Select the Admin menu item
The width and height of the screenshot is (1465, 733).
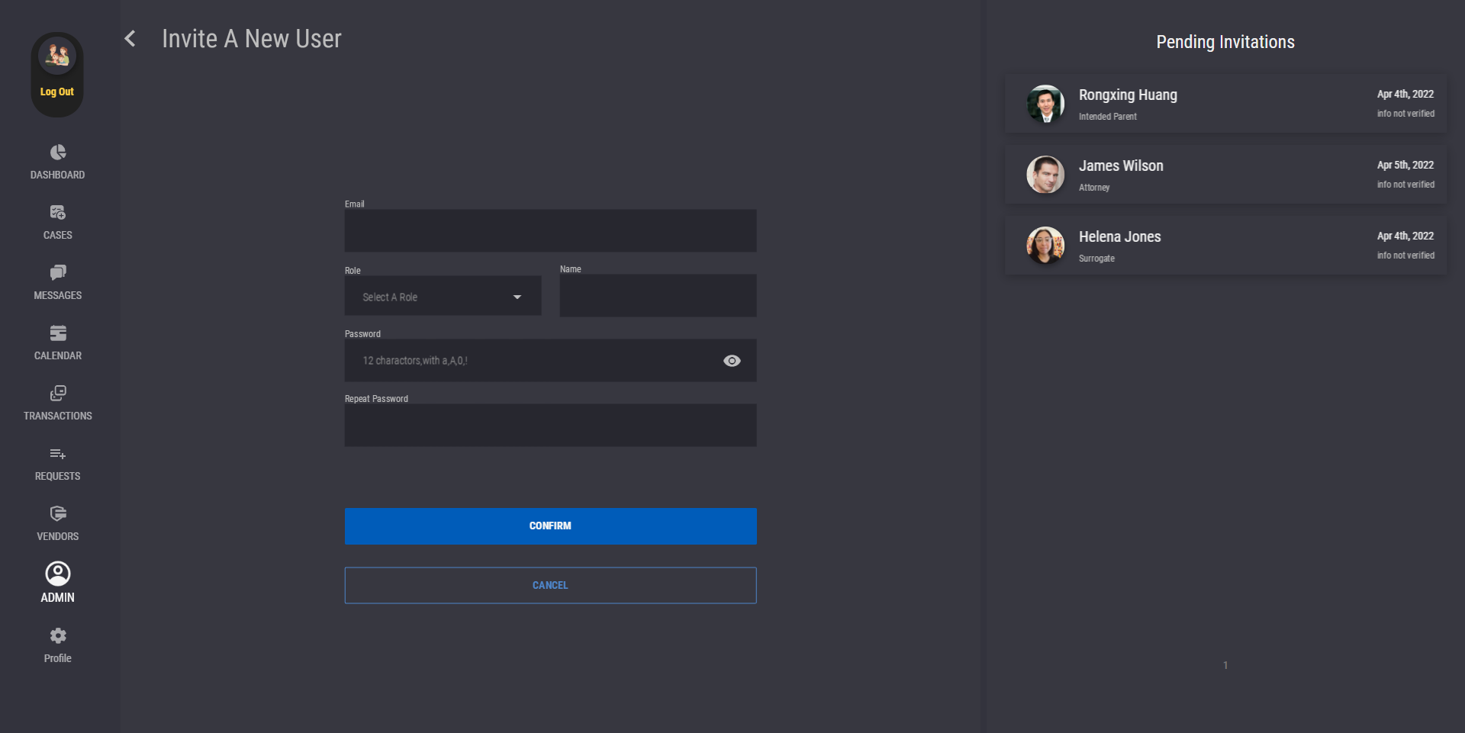[x=58, y=583]
